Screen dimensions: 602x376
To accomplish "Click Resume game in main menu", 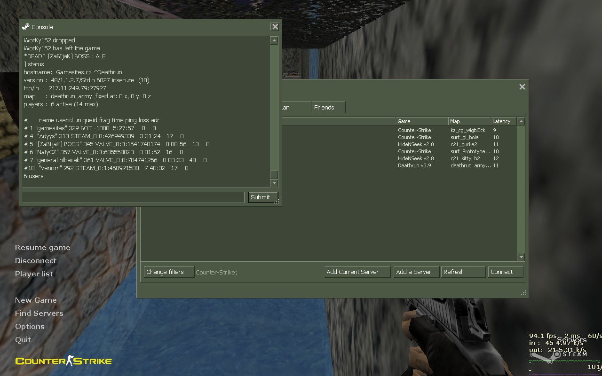I will tap(42, 248).
